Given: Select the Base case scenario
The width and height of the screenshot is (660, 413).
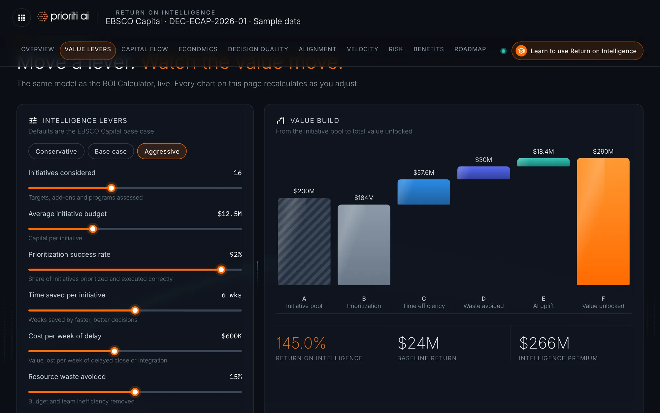Looking at the screenshot, I should (x=111, y=151).
